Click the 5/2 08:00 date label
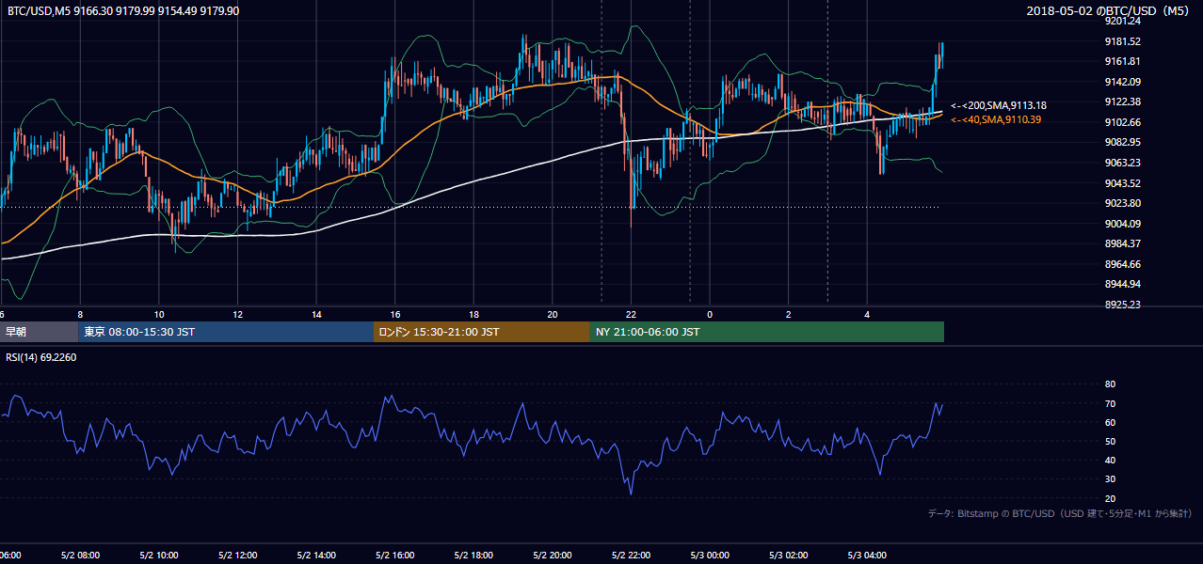Image resolution: width=1203 pixels, height=564 pixels. pyautogui.click(x=80, y=556)
